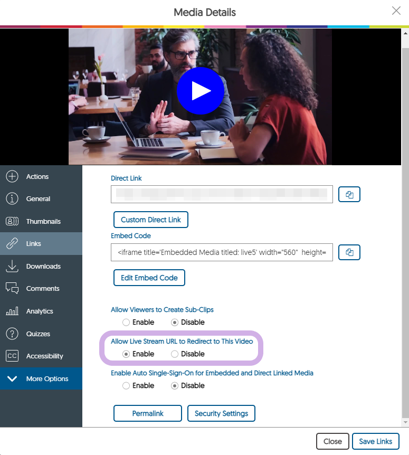The height and width of the screenshot is (455, 409).
Task: Select the Links sidebar tab
Action: pos(34,244)
